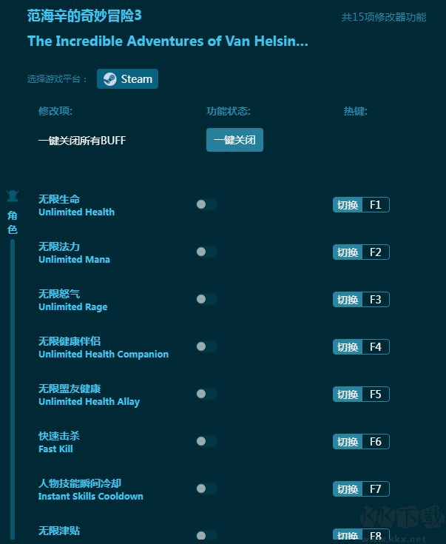
Task: Click the character category icon in sidebar
Action: click(13, 196)
